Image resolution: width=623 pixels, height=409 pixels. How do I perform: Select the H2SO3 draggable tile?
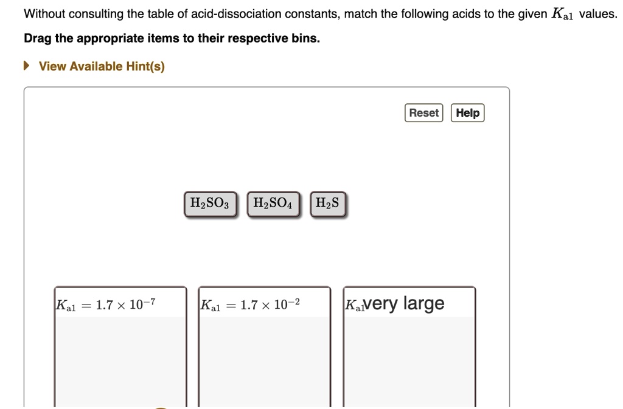[210, 204]
